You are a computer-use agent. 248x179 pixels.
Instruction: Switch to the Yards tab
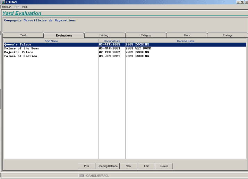click(x=23, y=35)
